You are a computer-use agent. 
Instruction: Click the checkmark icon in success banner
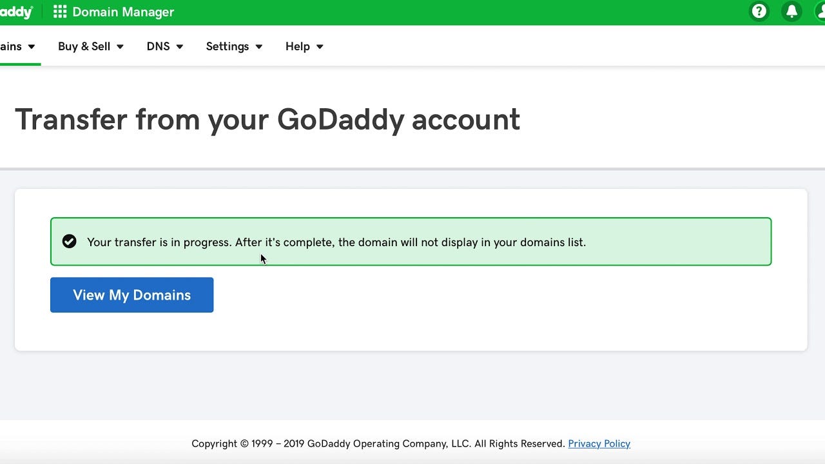[69, 241]
